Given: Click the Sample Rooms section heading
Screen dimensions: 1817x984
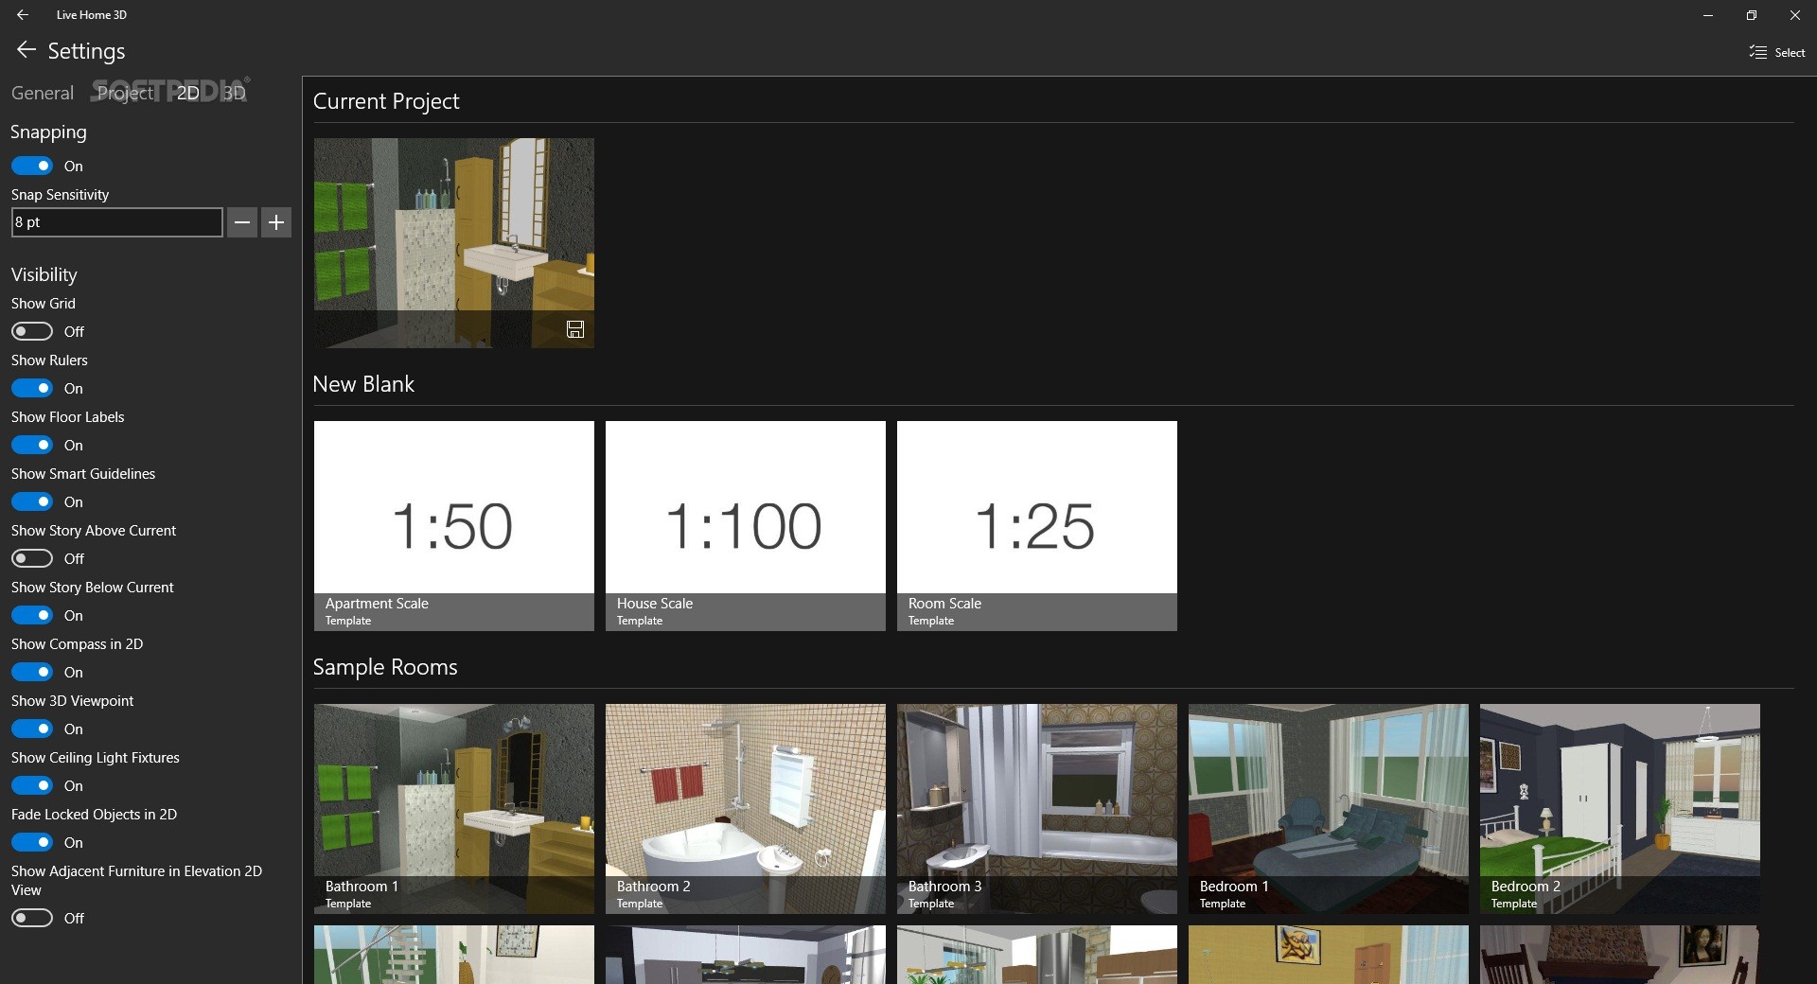Looking at the screenshot, I should (385, 667).
